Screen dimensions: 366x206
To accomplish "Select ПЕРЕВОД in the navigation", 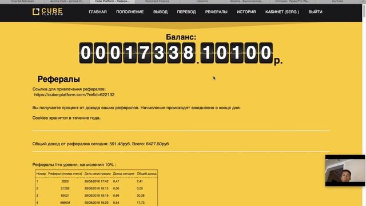I will 186,12.
